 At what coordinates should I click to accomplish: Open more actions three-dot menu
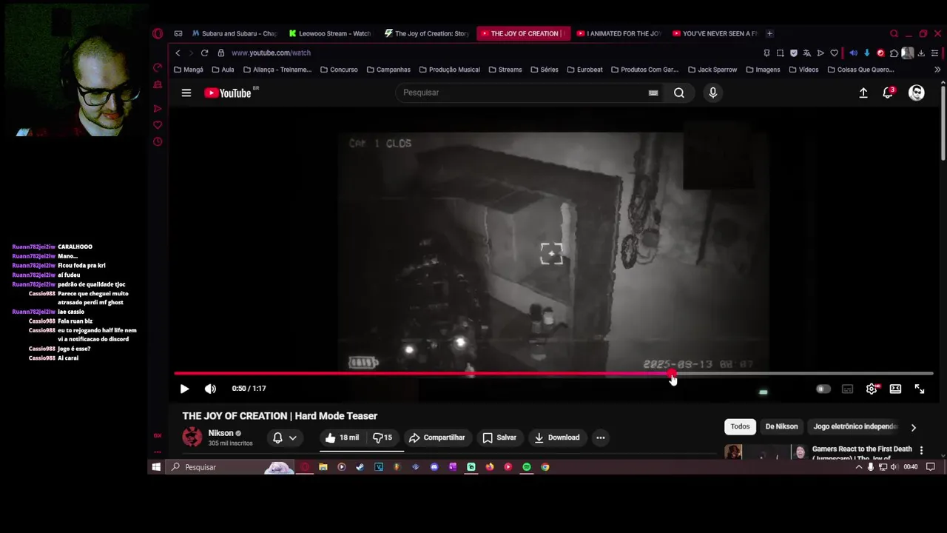tap(601, 438)
